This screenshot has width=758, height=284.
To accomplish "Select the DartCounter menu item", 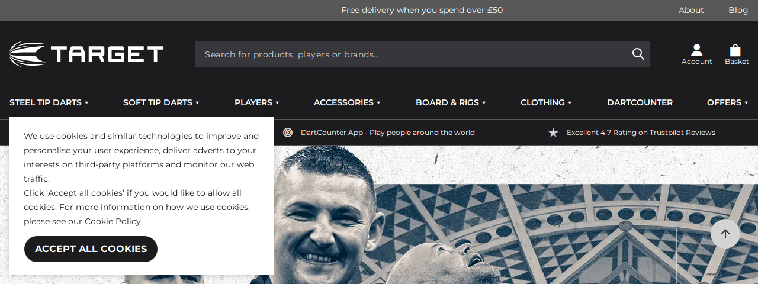I will click(640, 102).
